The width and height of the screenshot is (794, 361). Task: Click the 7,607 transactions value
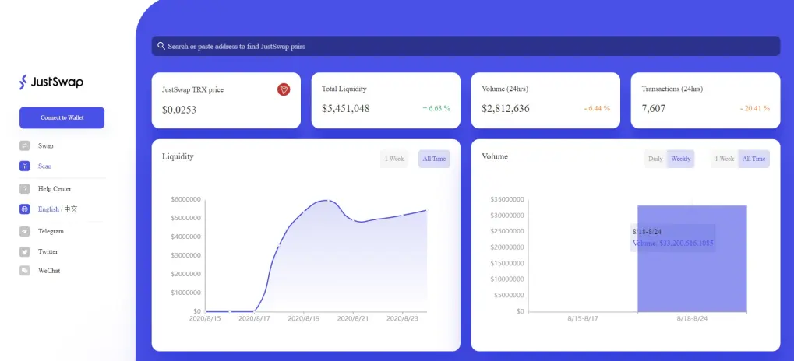click(654, 109)
